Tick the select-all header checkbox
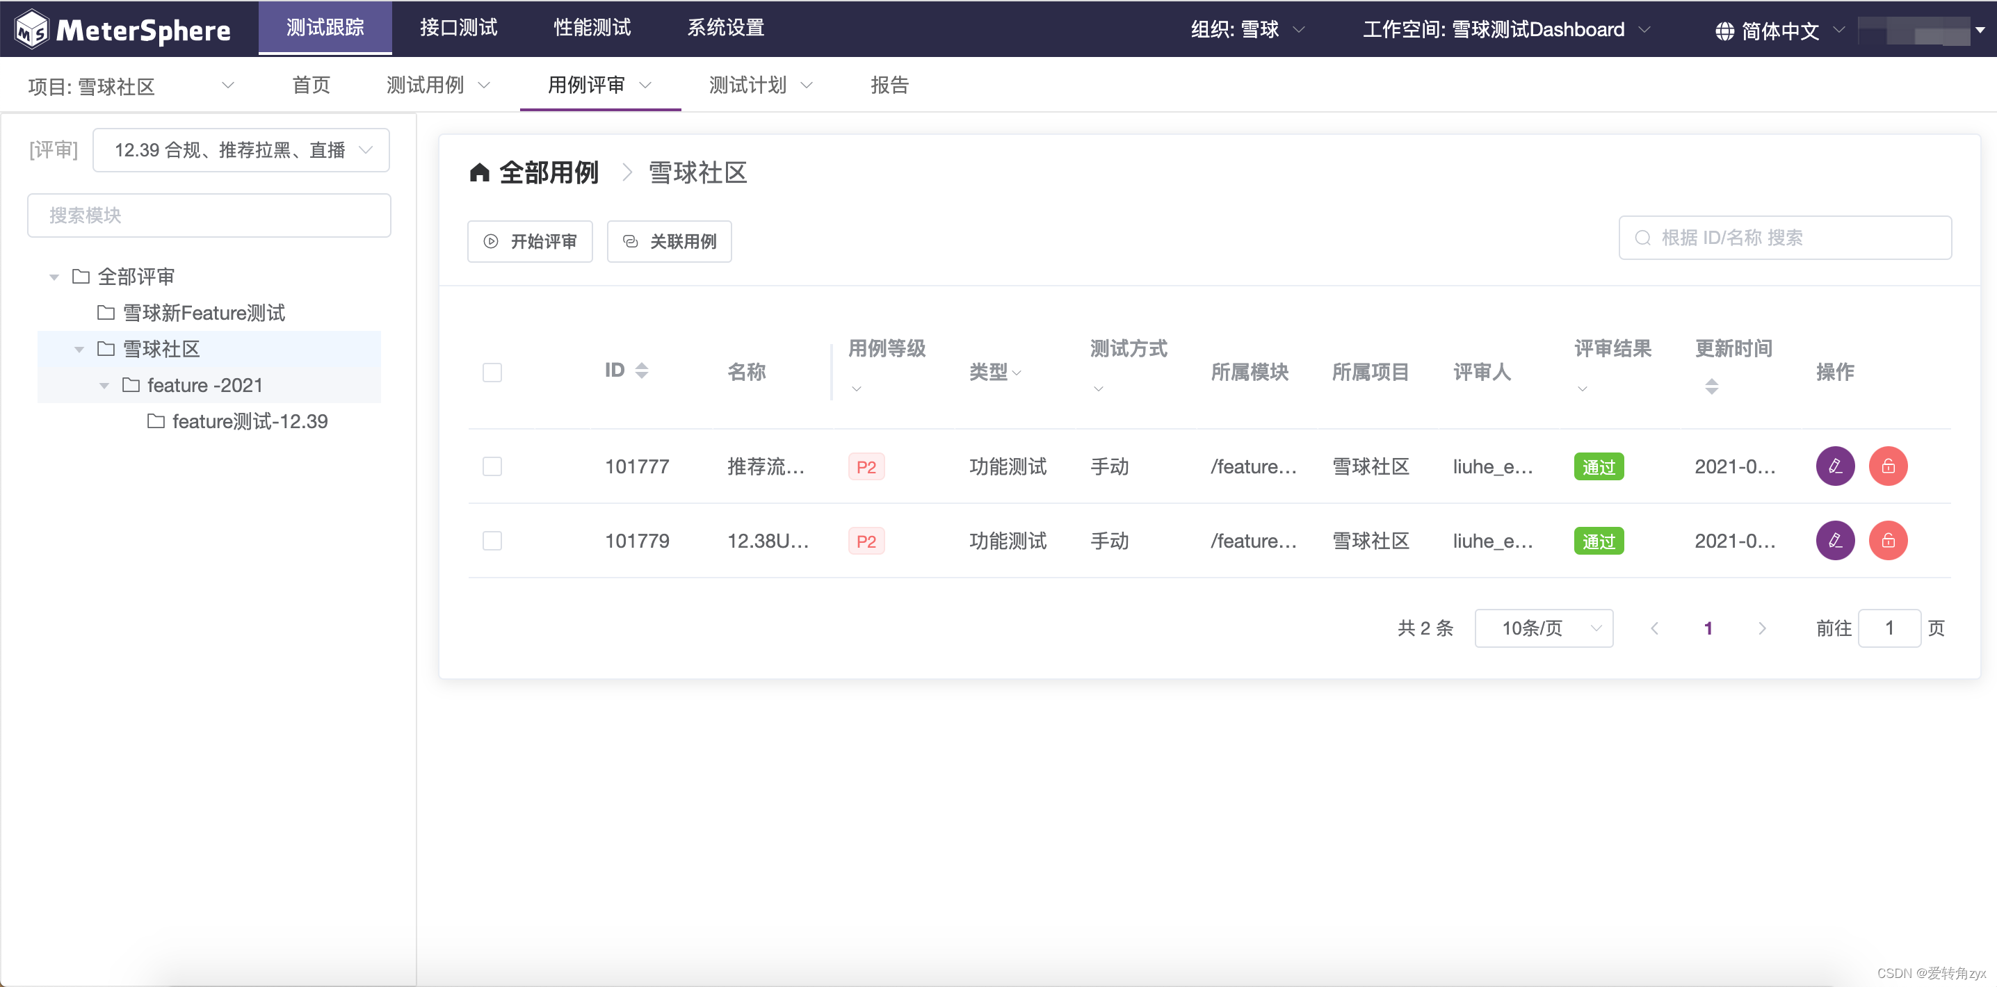 point(492,373)
